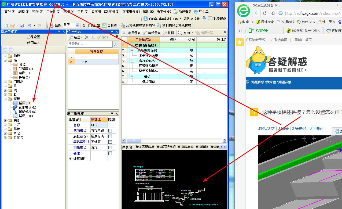Expand the 装修 tree node

[x=5, y=120]
